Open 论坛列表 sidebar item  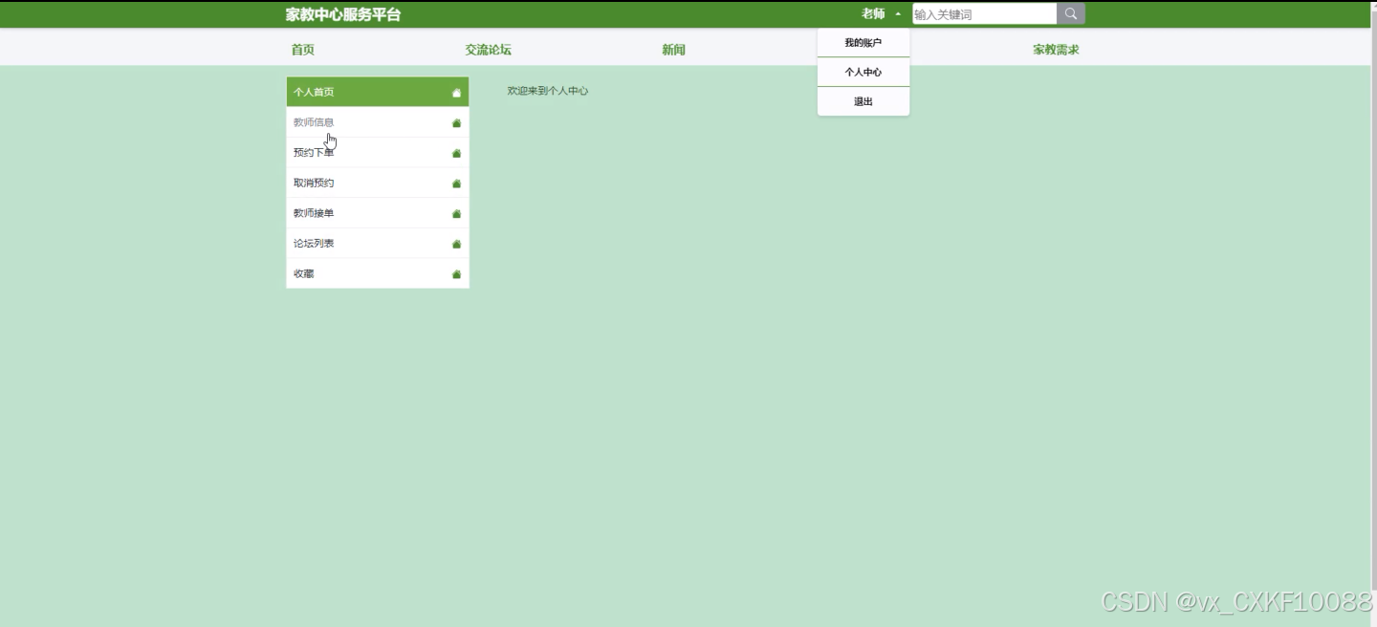click(378, 243)
